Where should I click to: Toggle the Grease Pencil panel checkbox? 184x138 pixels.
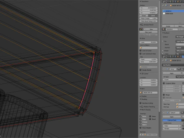142,25
